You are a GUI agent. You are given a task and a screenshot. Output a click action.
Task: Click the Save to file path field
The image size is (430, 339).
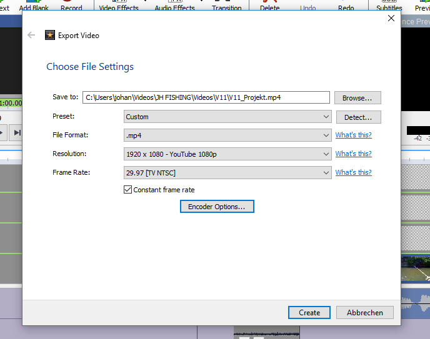click(206, 97)
